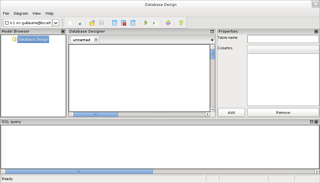Select Database Design in Model Browser tree

(x=33, y=39)
